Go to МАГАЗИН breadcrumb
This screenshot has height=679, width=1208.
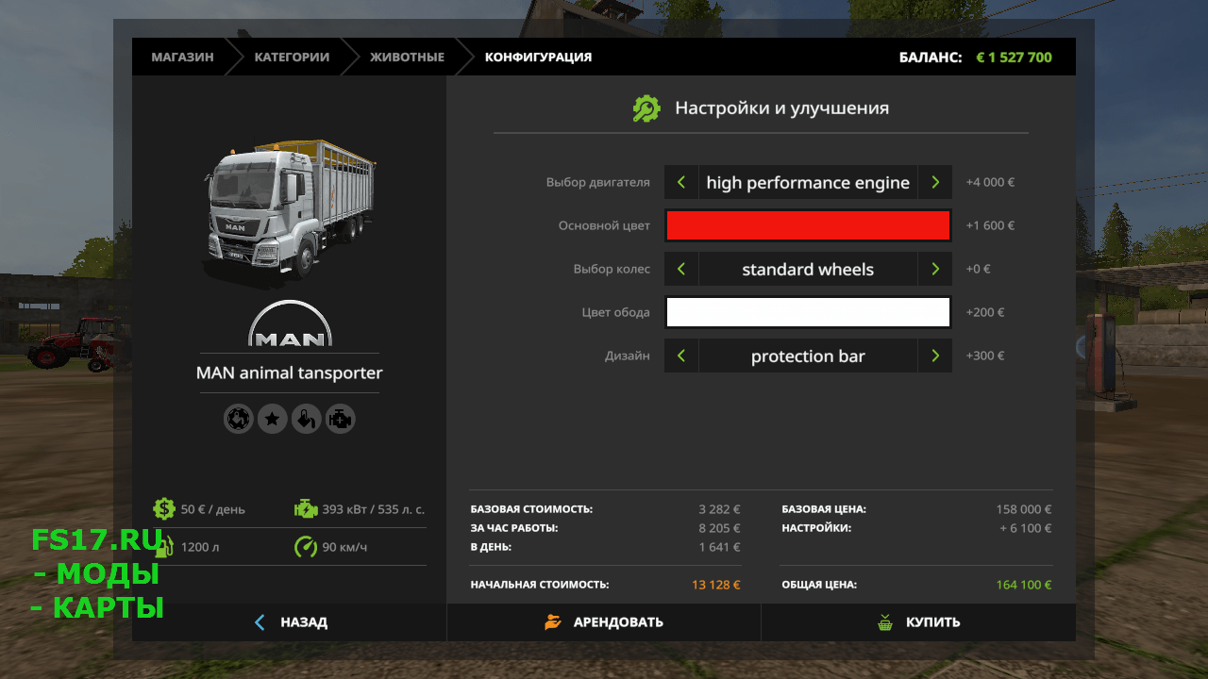[x=182, y=57]
